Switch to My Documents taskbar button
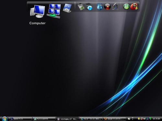Viewport: 162px width, 121px height. [44, 119]
